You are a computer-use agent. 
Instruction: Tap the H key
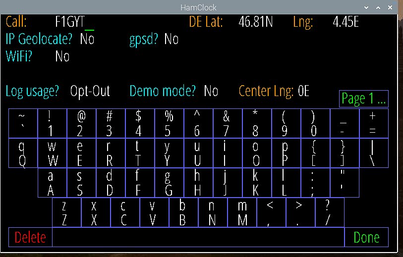tap(198, 183)
